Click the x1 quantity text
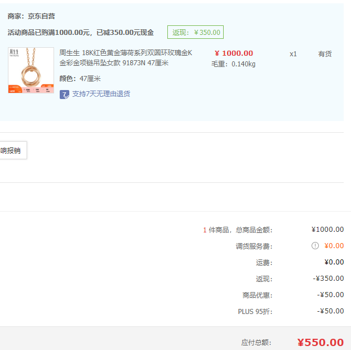The width and height of the screenshot is (351, 350). tap(293, 54)
